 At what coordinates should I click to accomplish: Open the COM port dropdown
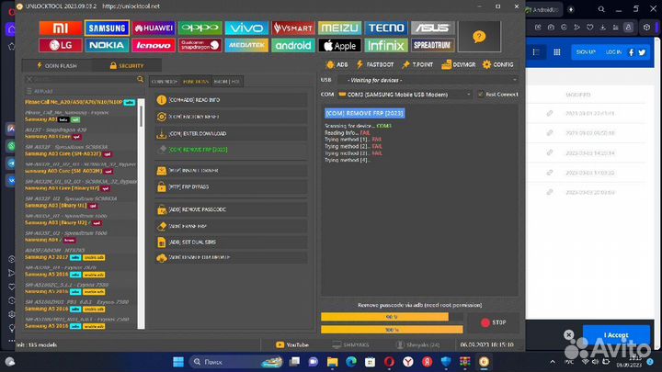(x=405, y=95)
